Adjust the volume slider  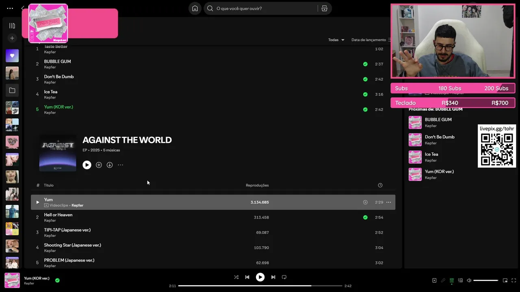pos(486,280)
